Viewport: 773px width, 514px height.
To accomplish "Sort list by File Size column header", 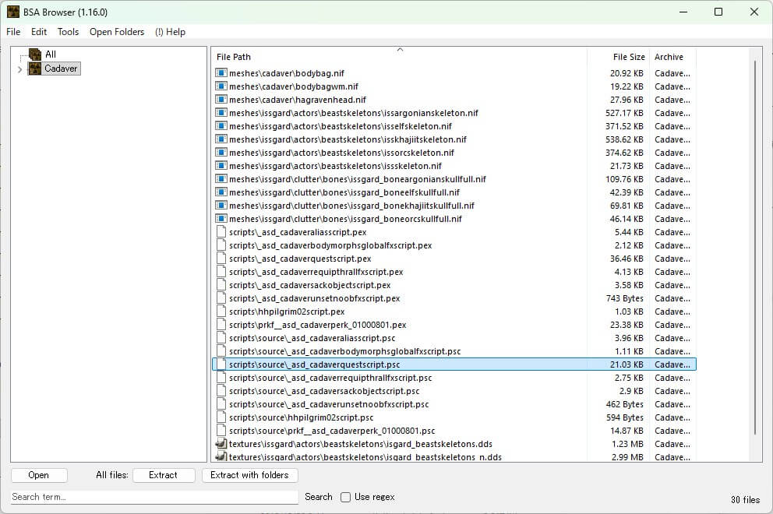I will click(x=628, y=57).
